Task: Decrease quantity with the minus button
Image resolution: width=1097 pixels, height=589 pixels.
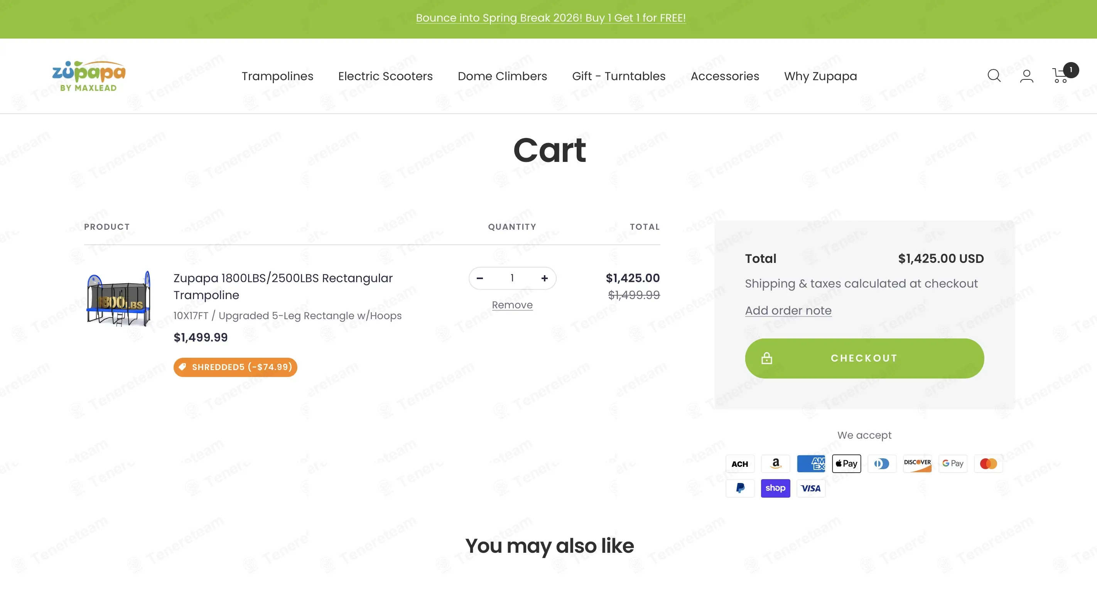Action: (480, 278)
